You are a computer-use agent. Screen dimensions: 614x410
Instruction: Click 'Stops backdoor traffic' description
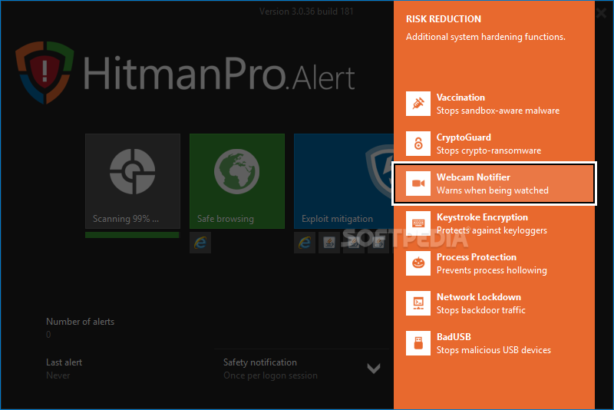point(481,310)
